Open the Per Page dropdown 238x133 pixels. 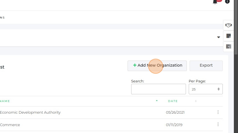(x=206, y=89)
